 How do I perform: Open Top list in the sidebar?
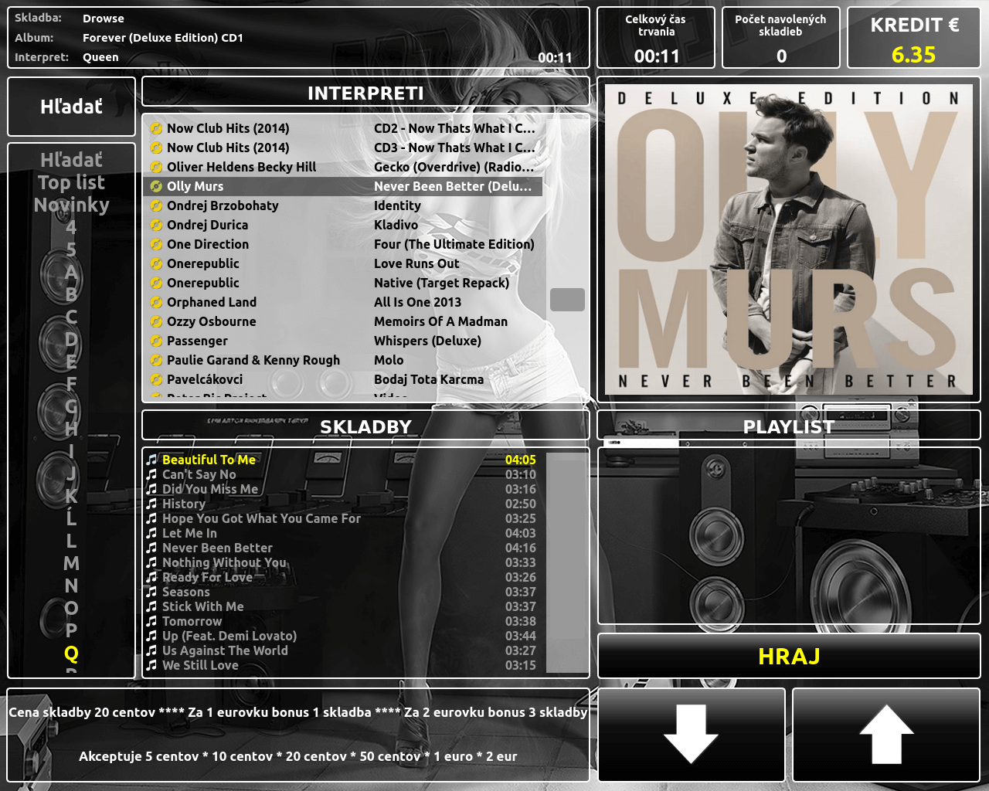[x=71, y=182]
